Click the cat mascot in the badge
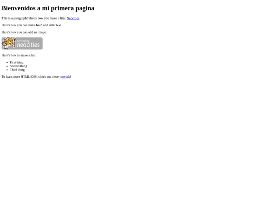Viewport: 262px width, 197px height. 8,43
